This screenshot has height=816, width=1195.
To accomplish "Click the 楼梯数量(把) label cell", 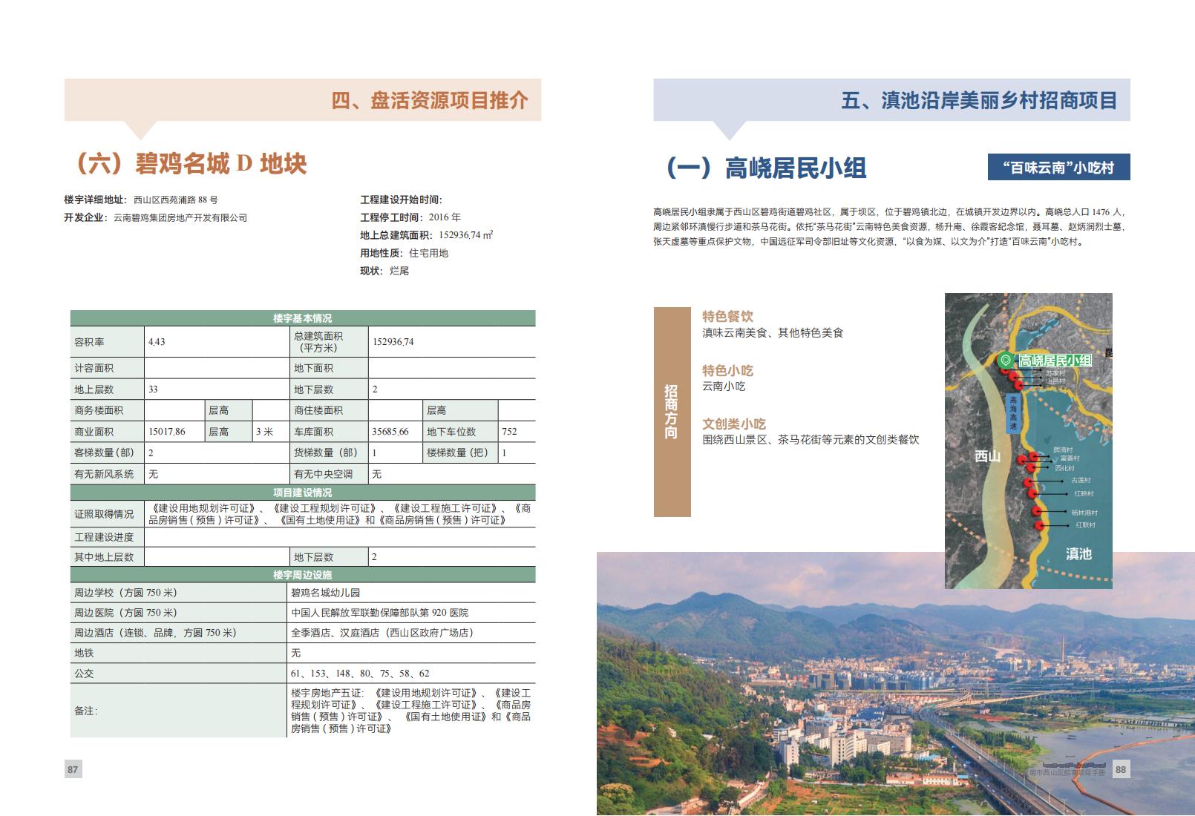I will tap(460, 453).
